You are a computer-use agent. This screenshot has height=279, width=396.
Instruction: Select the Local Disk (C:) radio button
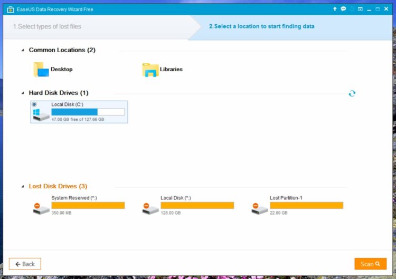tap(34, 104)
